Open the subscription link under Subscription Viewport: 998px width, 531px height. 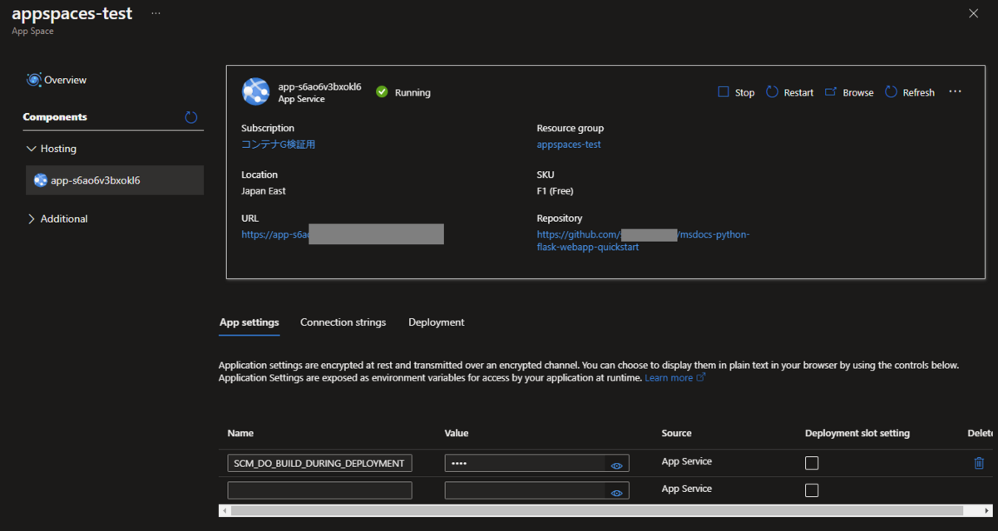tap(279, 145)
